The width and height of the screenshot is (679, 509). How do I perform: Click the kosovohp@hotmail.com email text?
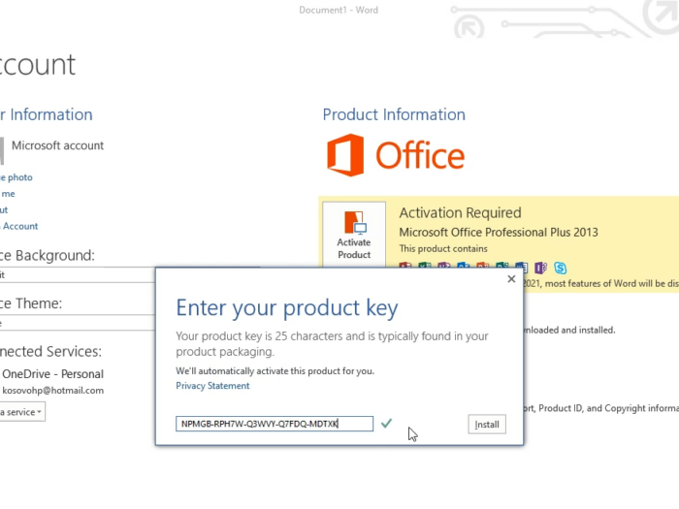tap(52, 391)
